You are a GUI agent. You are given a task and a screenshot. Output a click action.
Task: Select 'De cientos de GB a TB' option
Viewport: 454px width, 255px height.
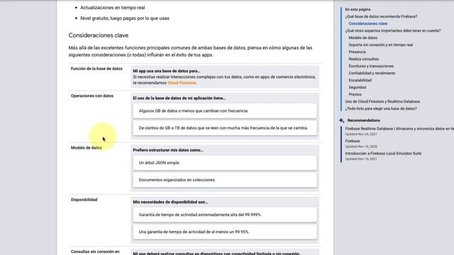[x=225, y=127]
